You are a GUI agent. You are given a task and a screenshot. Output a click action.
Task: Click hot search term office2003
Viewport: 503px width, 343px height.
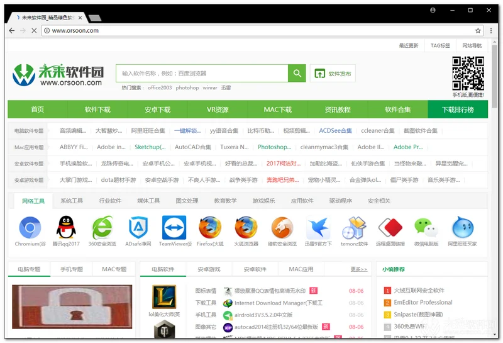[x=160, y=87]
